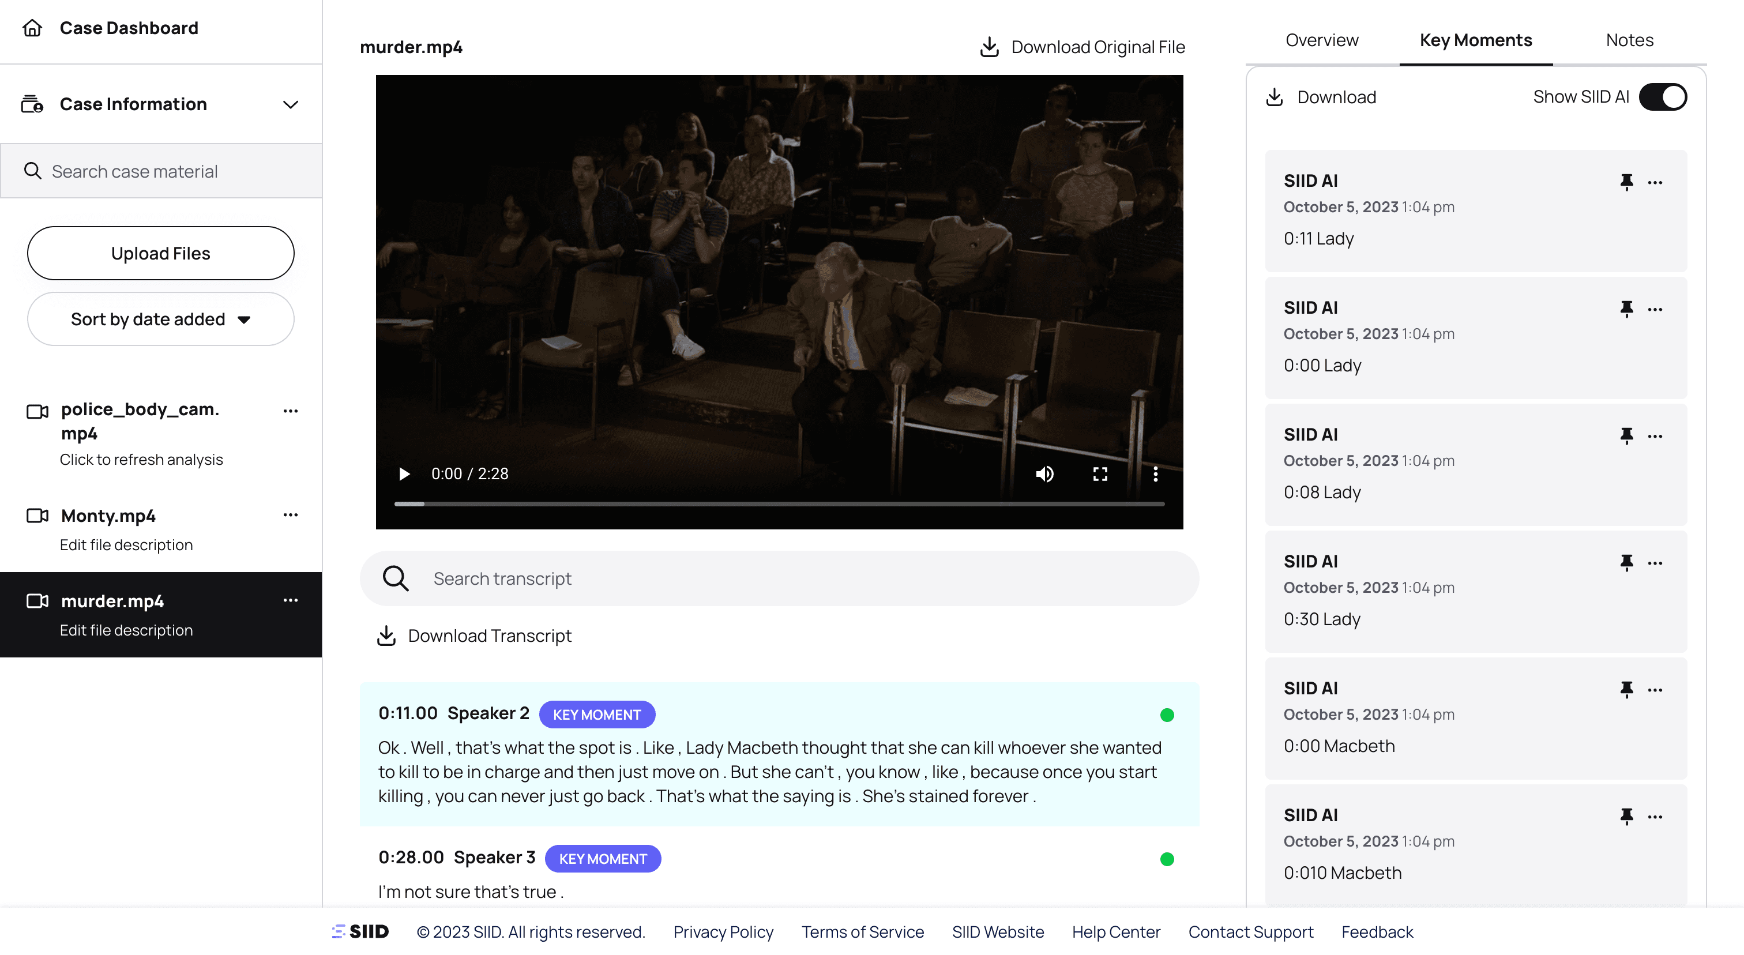Switch to the Overview tab
The height and width of the screenshot is (955, 1744).
[1321, 40]
